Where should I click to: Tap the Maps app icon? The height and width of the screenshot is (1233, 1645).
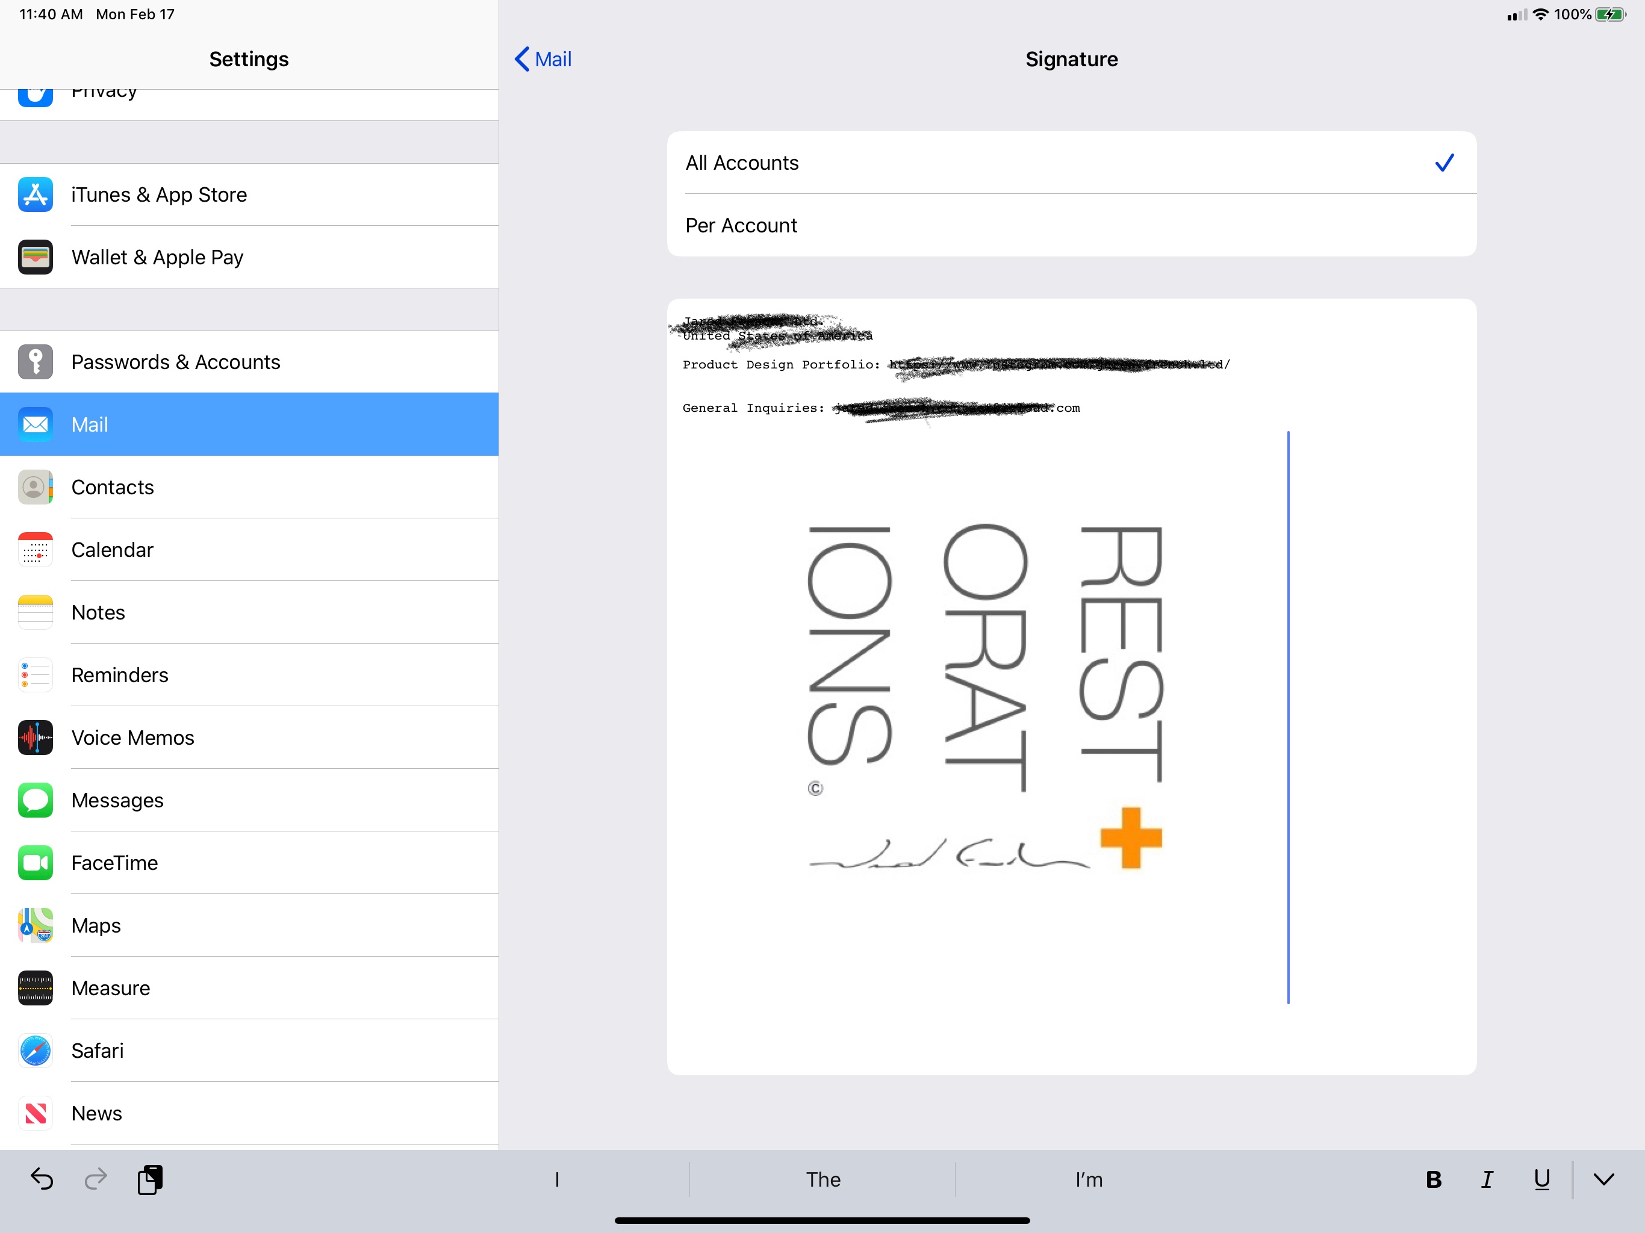pos(35,926)
